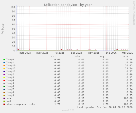This screenshot has height=113, width=136.
Task: Select the loop0 legend label
Action: tap(10, 60)
